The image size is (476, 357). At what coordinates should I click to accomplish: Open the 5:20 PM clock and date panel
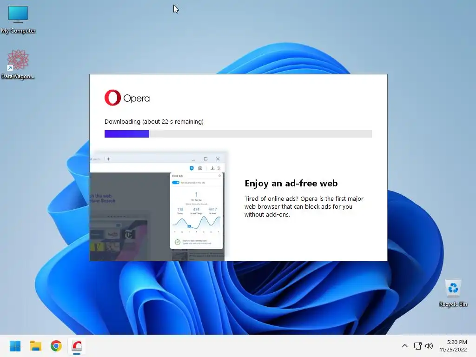click(453, 346)
